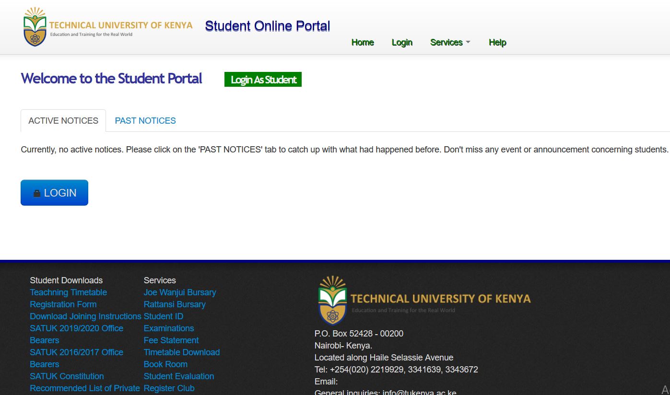Open the Student ID link
Image resolution: width=670 pixels, height=395 pixels.
[x=164, y=316]
